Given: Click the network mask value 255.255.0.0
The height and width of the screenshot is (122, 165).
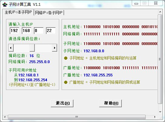Looking at the screenshot, I should coord(40,62).
